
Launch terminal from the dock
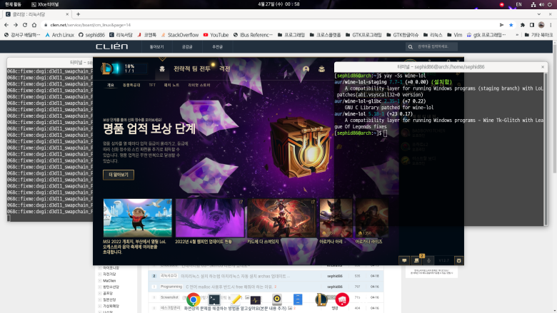click(214, 300)
